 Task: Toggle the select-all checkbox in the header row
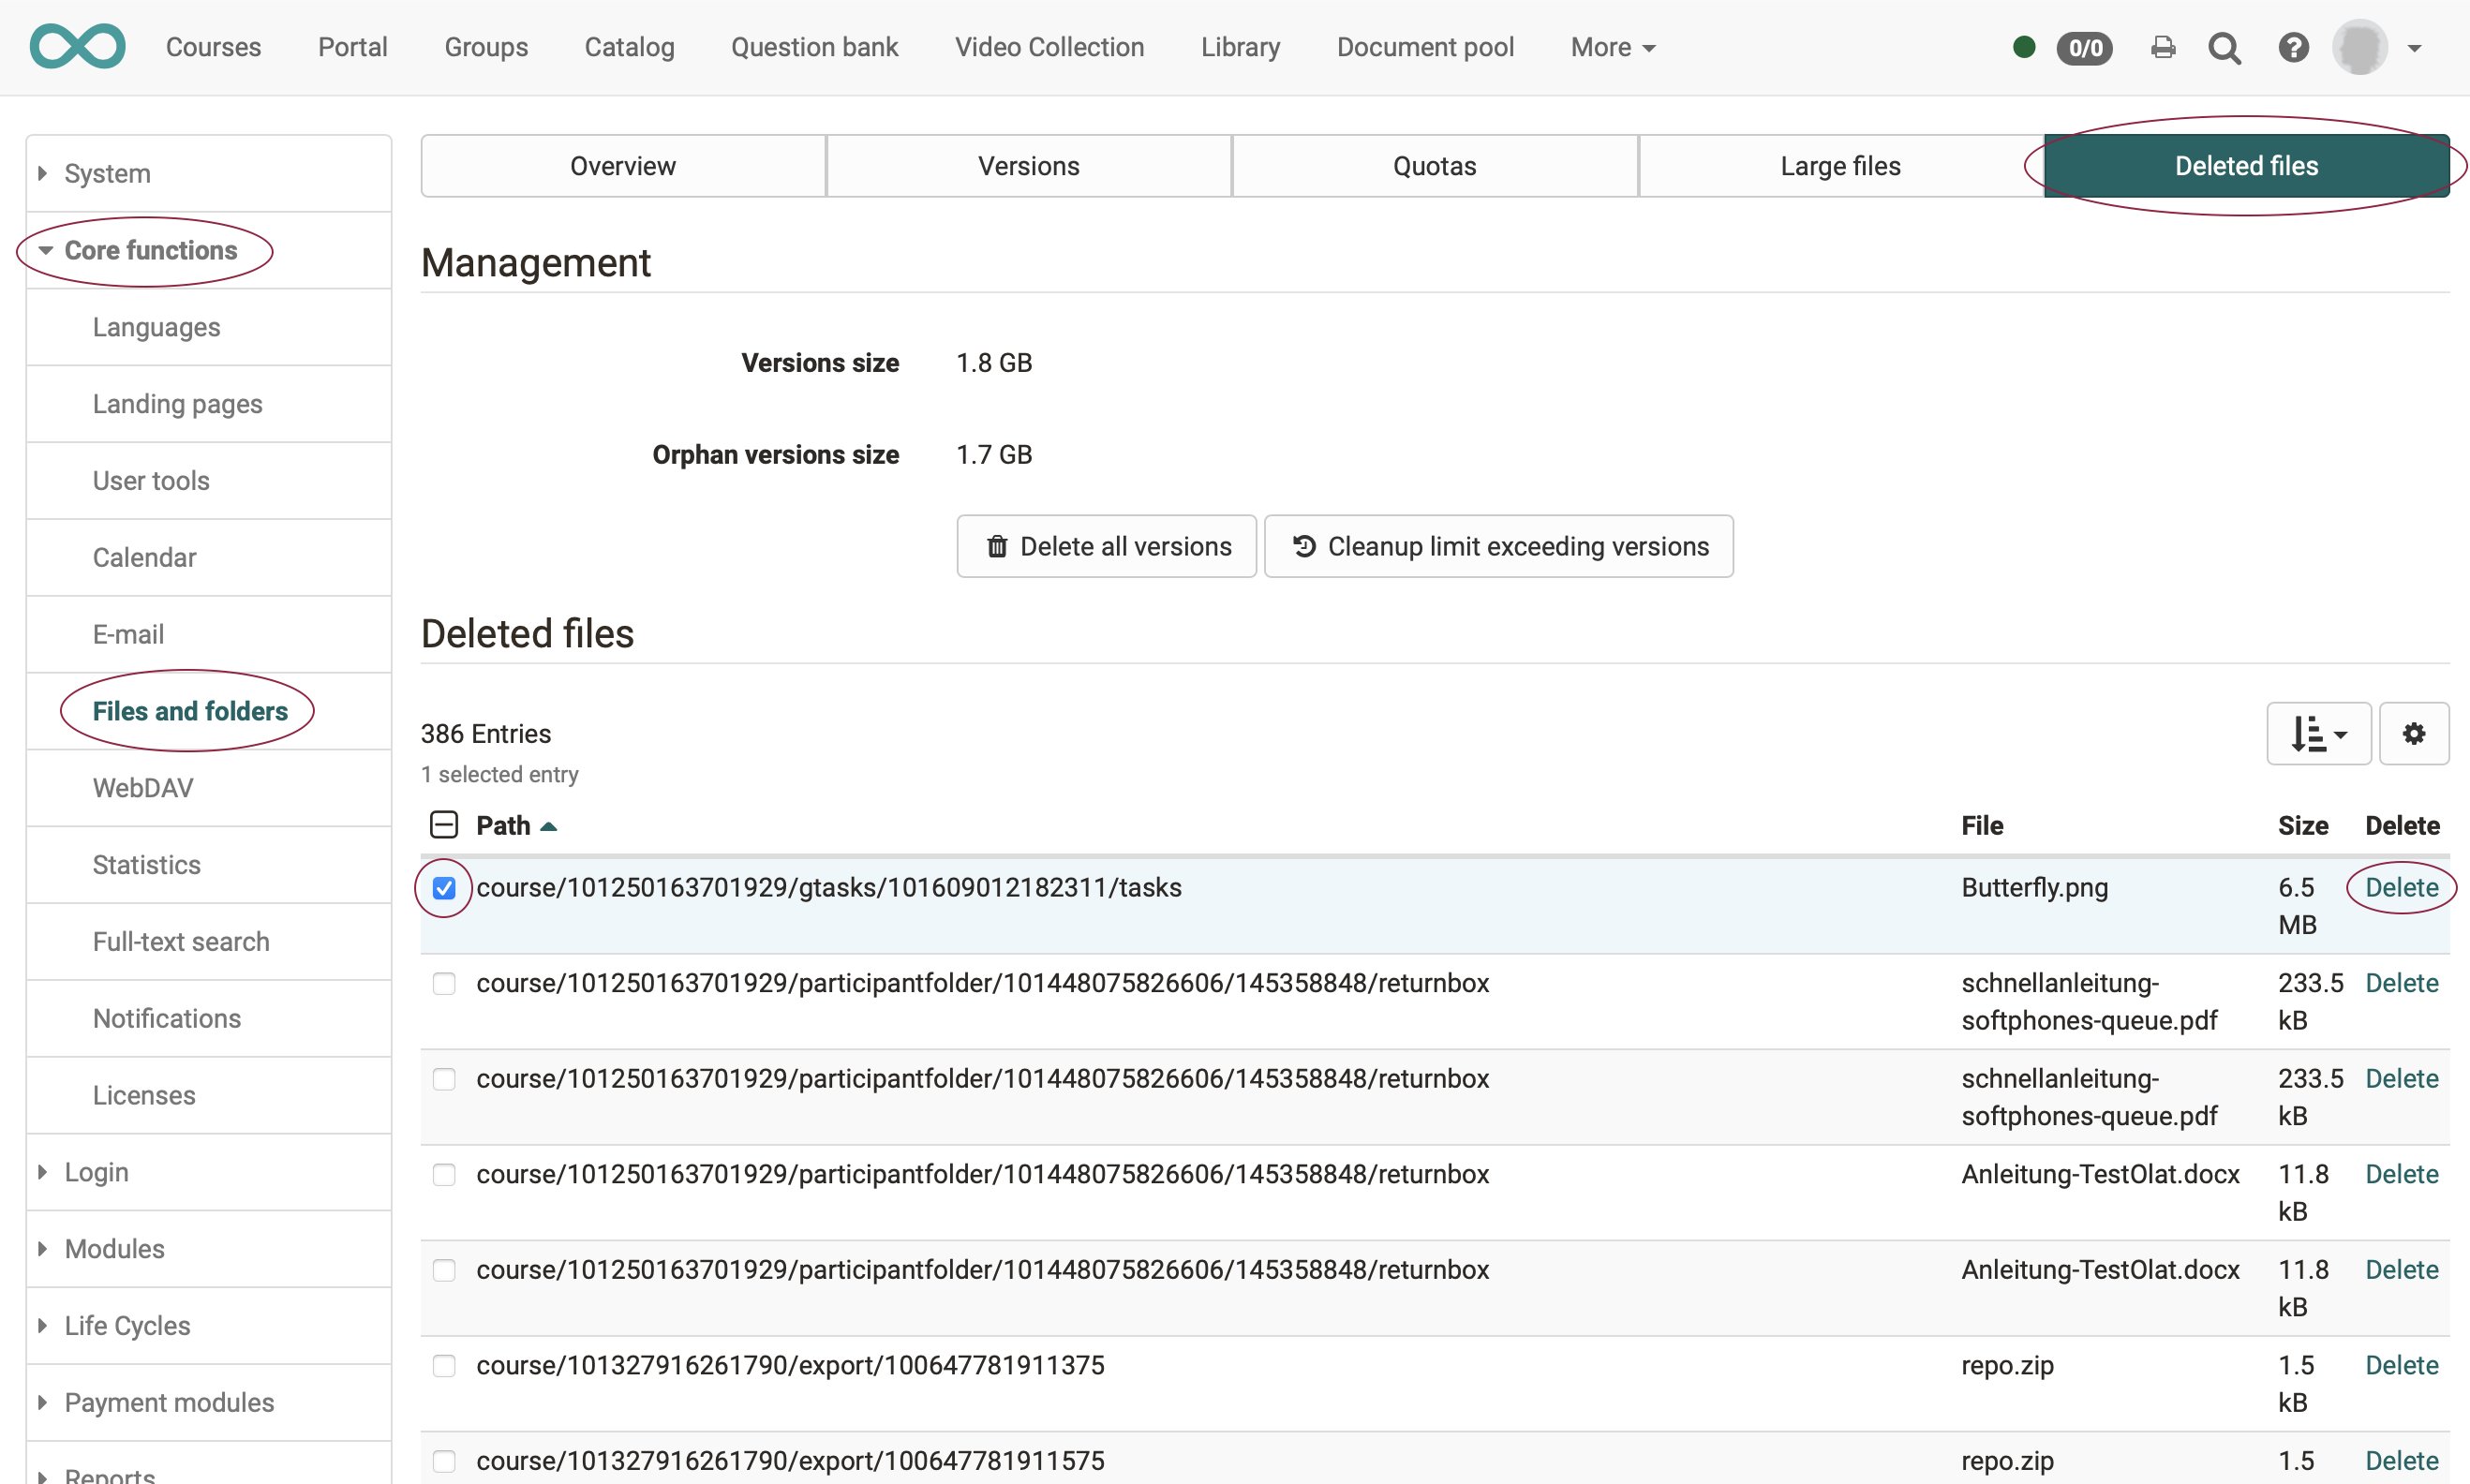coord(444,825)
